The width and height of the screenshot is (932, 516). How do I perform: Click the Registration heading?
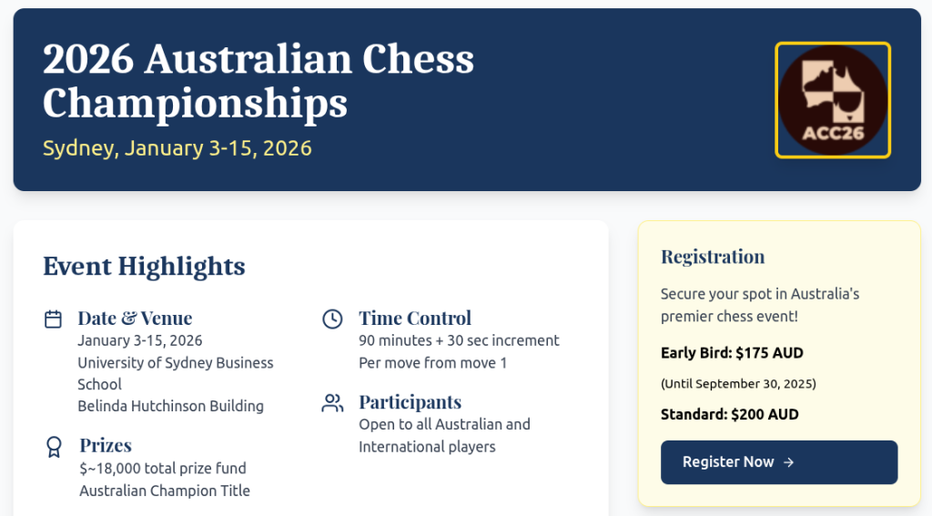713,257
